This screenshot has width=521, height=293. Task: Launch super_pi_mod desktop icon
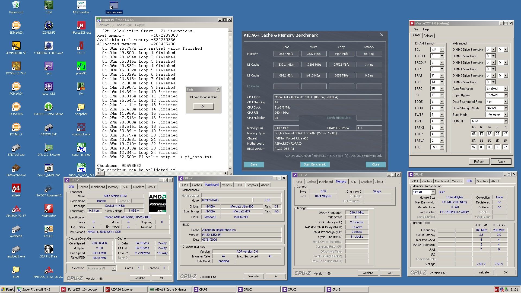click(x=81, y=150)
